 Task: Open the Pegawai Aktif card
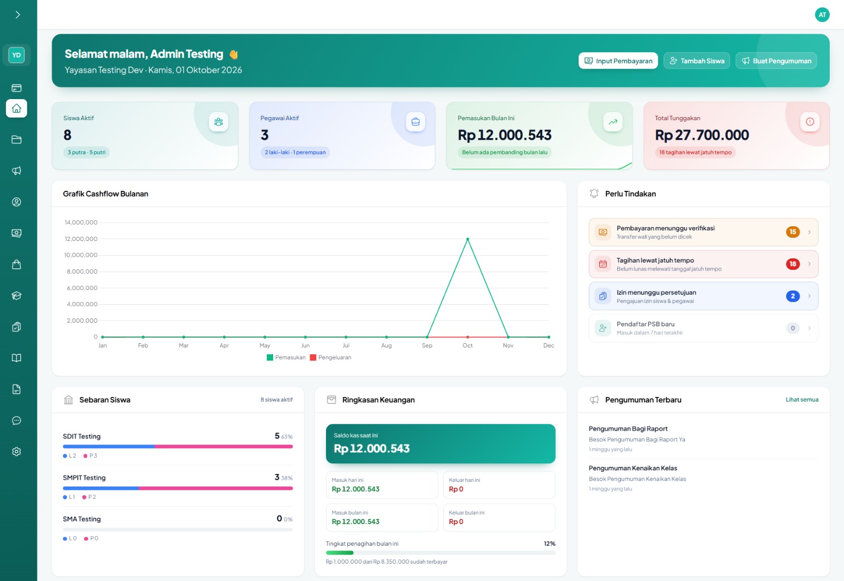pyautogui.click(x=342, y=135)
